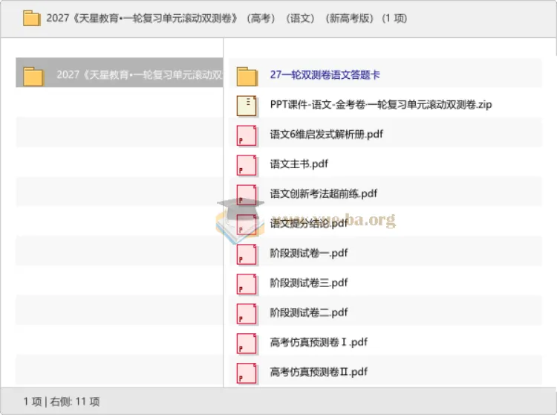Click PDF icon next to 语文6维启发式解析册.pdf
This screenshot has height=415, width=557.
(x=247, y=135)
